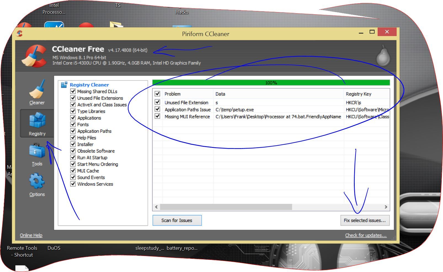Toggle Run At Startup checkbox
443x272 pixels.
[73, 157]
